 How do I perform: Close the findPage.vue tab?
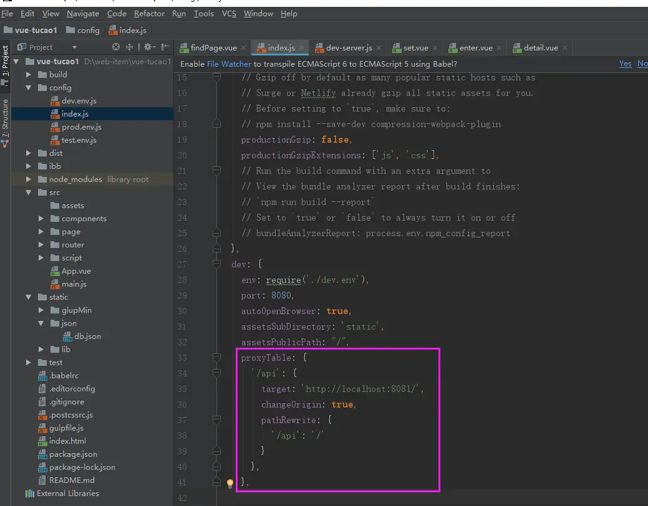click(x=243, y=48)
